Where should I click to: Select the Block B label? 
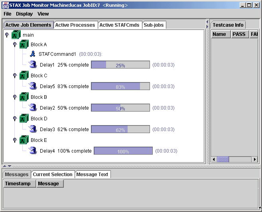pyautogui.click(x=39, y=97)
